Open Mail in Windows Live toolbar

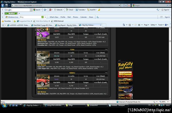click(x=69, y=17)
